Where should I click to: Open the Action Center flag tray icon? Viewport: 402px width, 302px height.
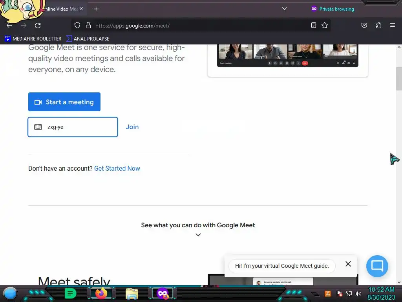(x=340, y=293)
